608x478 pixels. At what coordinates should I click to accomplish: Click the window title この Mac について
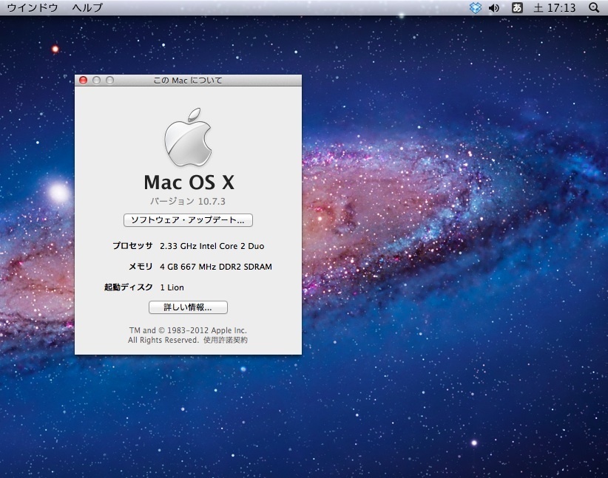(188, 81)
